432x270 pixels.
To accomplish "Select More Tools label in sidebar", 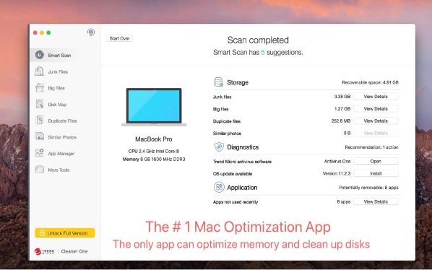I will click(59, 170).
